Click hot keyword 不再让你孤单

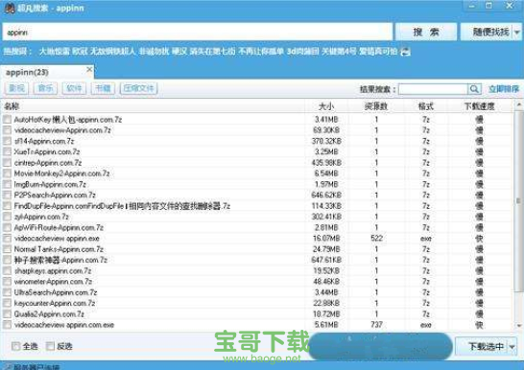coord(261,52)
